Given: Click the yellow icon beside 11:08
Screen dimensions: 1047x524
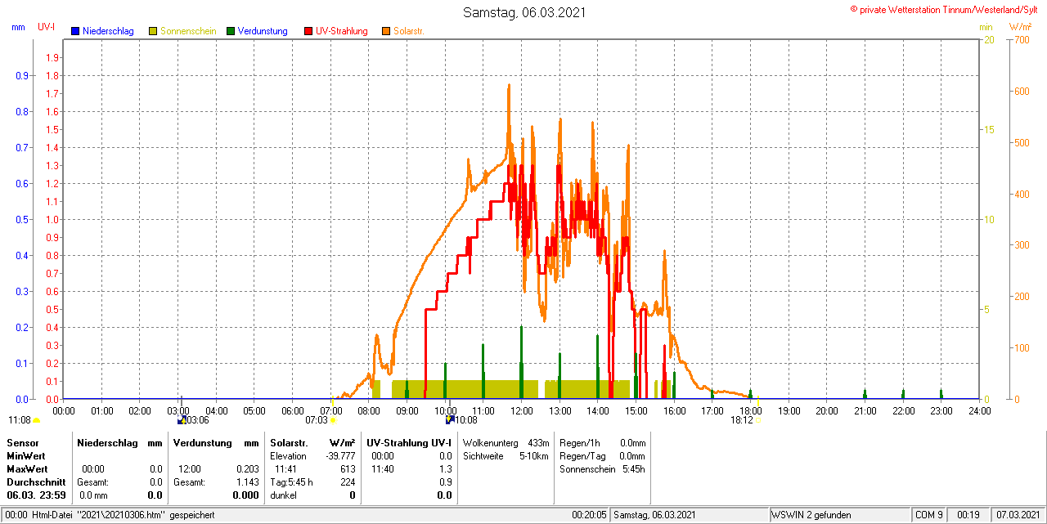Looking at the screenshot, I should (x=36, y=420).
